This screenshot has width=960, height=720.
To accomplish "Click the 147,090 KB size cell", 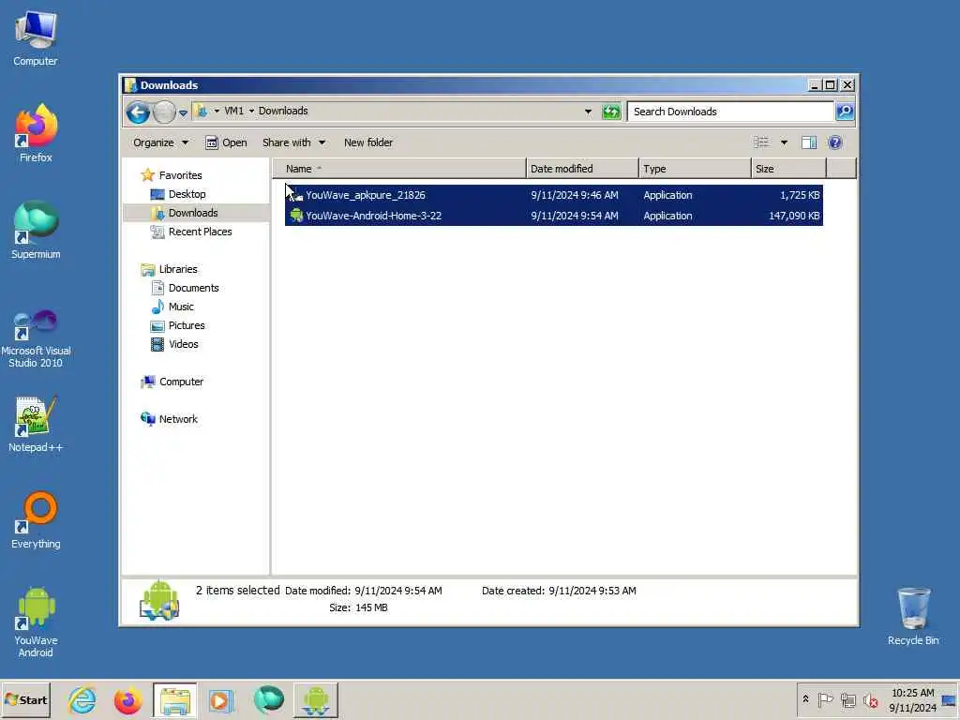I will click(x=794, y=217).
